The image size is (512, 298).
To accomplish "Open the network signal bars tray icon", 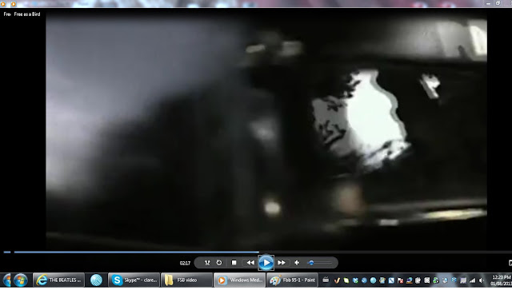I will tap(473, 280).
